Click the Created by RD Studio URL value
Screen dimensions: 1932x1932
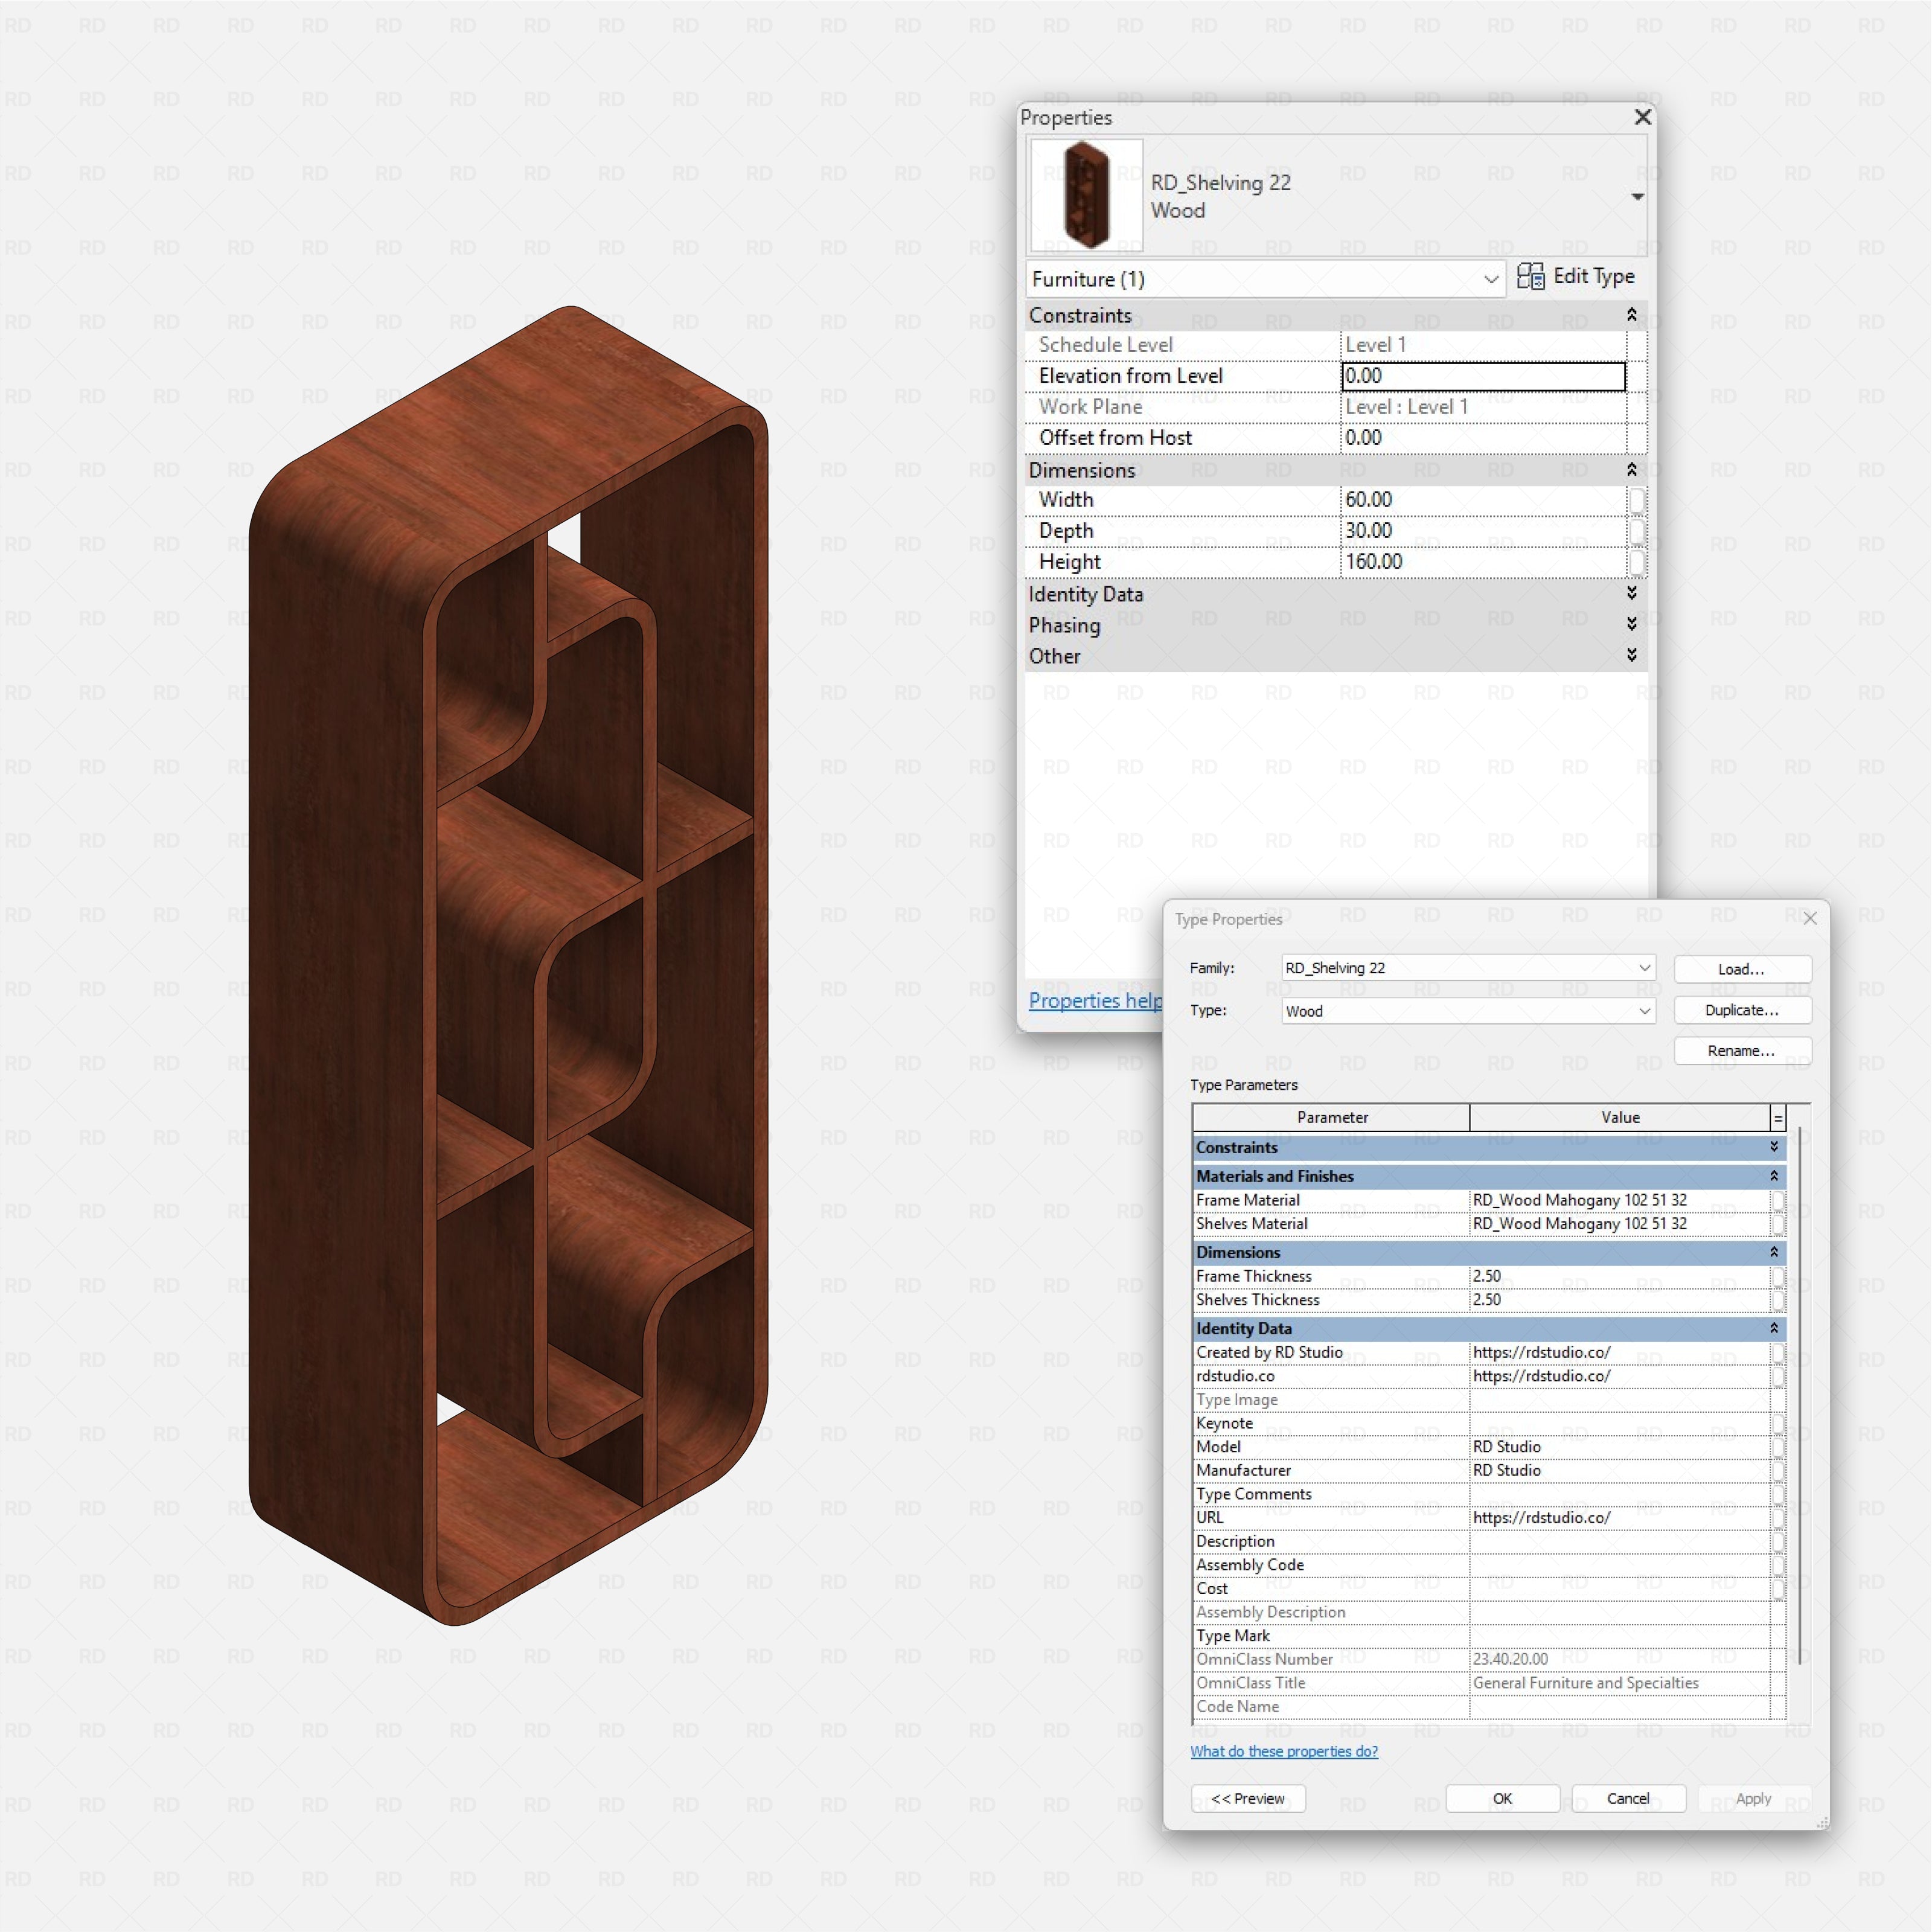1619,1352
